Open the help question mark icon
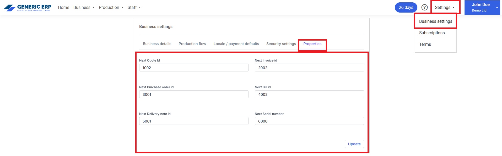 pyautogui.click(x=424, y=7)
